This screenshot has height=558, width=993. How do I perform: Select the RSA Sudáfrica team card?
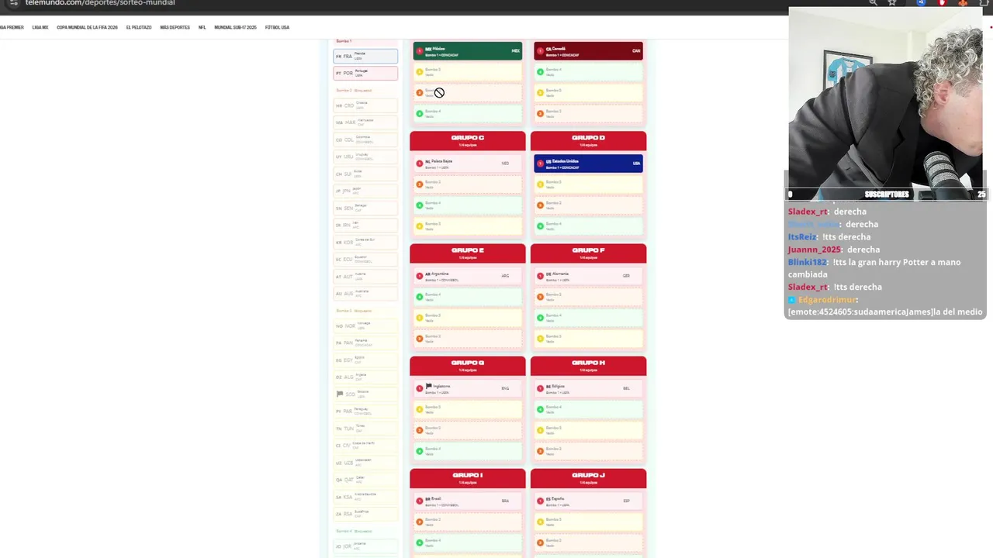[x=365, y=514]
